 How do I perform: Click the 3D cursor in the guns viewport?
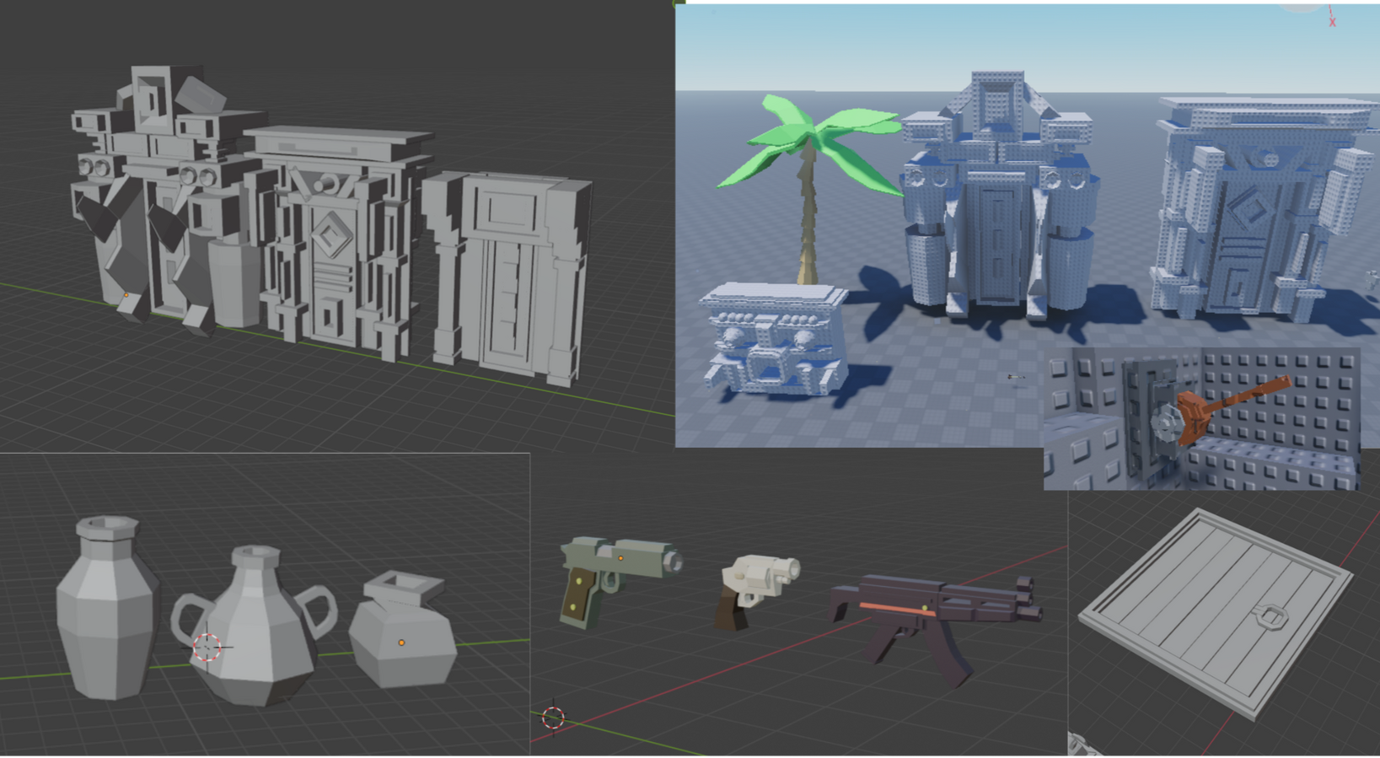[553, 718]
